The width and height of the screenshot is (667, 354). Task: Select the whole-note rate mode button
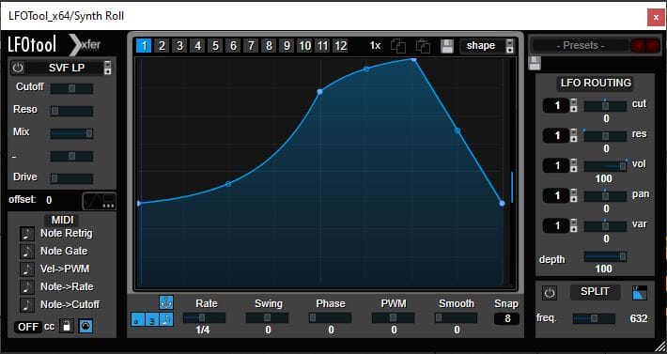tap(137, 319)
